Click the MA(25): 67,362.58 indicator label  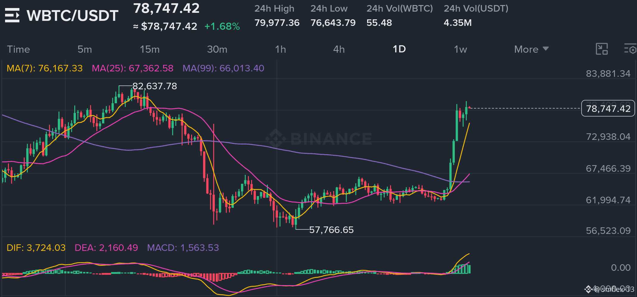click(132, 68)
